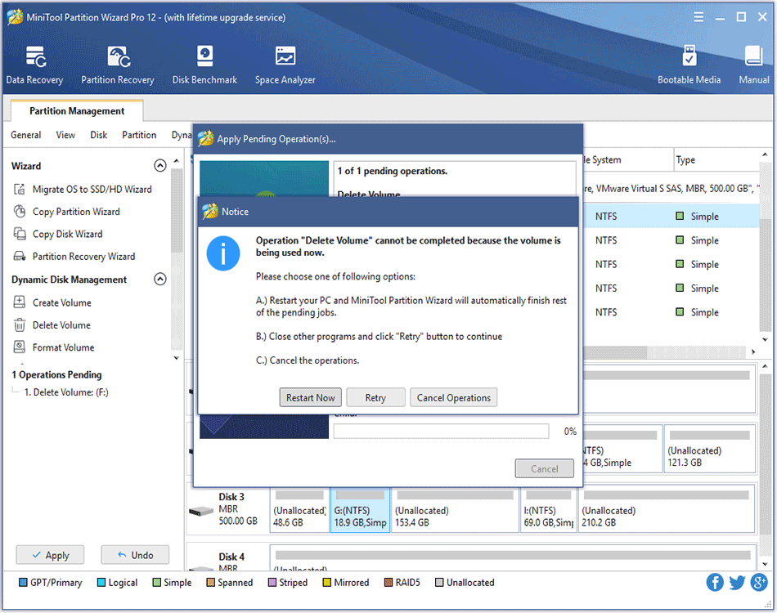The image size is (777, 613).
Task: Click the Cancel button in Apply dialog
Action: pos(545,468)
